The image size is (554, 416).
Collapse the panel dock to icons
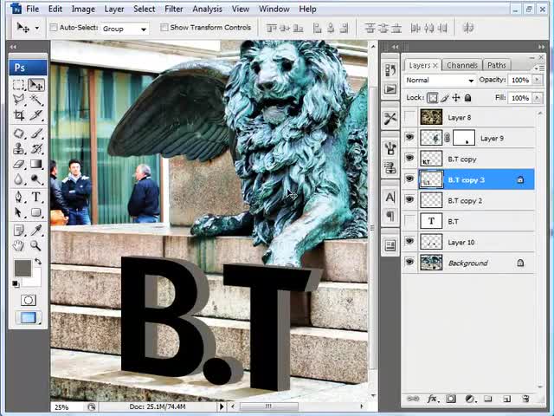click(541, 47)
